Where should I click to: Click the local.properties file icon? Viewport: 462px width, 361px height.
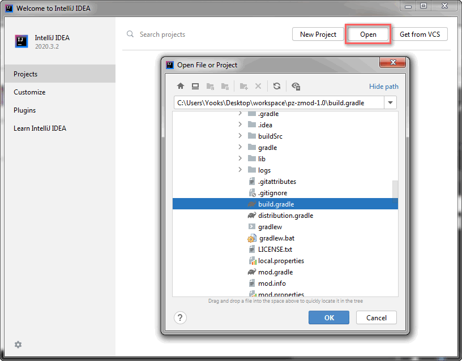pyautogui.click(x=252, y=261)
